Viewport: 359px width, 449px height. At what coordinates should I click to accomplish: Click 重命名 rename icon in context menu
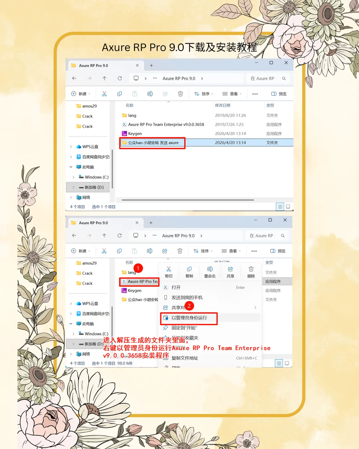[210, 272]
